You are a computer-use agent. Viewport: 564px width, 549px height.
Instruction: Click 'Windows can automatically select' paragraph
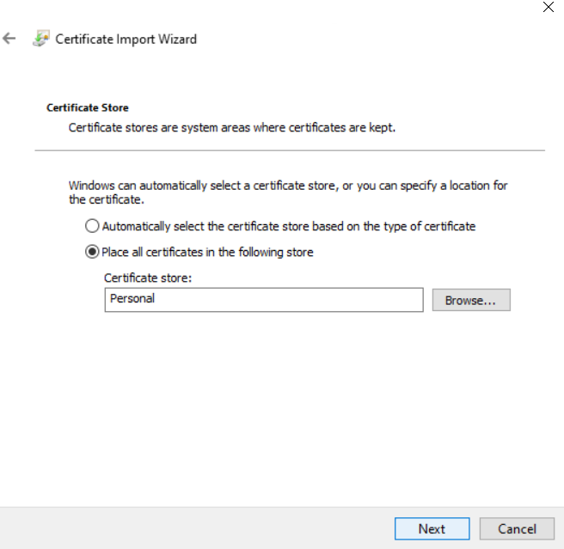point(288,192)
